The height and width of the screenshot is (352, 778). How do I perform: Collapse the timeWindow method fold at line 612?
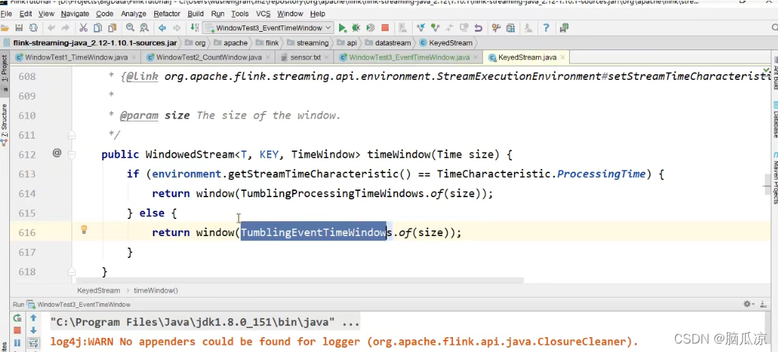coord(72,155)
